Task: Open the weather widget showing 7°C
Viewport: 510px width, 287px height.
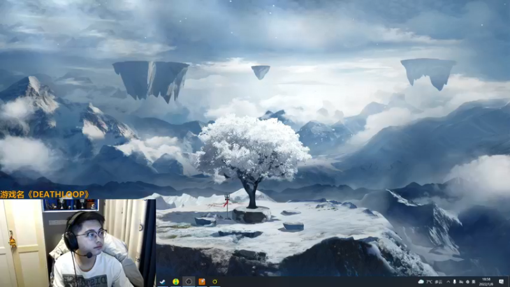Action: tap(430, 282)
